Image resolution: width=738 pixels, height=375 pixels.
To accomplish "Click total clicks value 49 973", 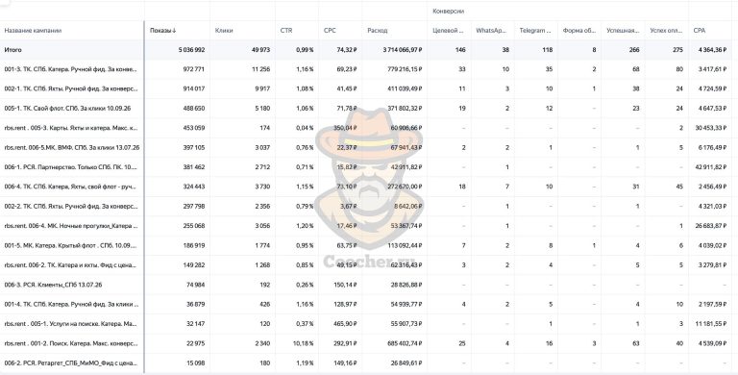I will 260,50.
